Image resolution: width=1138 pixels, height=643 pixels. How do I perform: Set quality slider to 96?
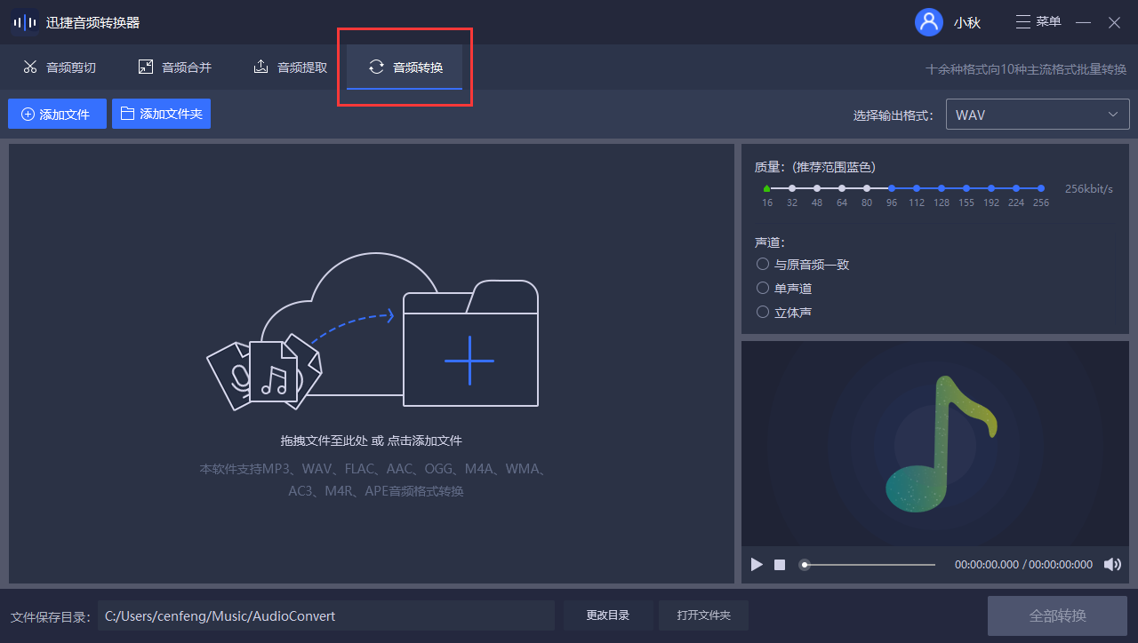click(x=892, y=188)
